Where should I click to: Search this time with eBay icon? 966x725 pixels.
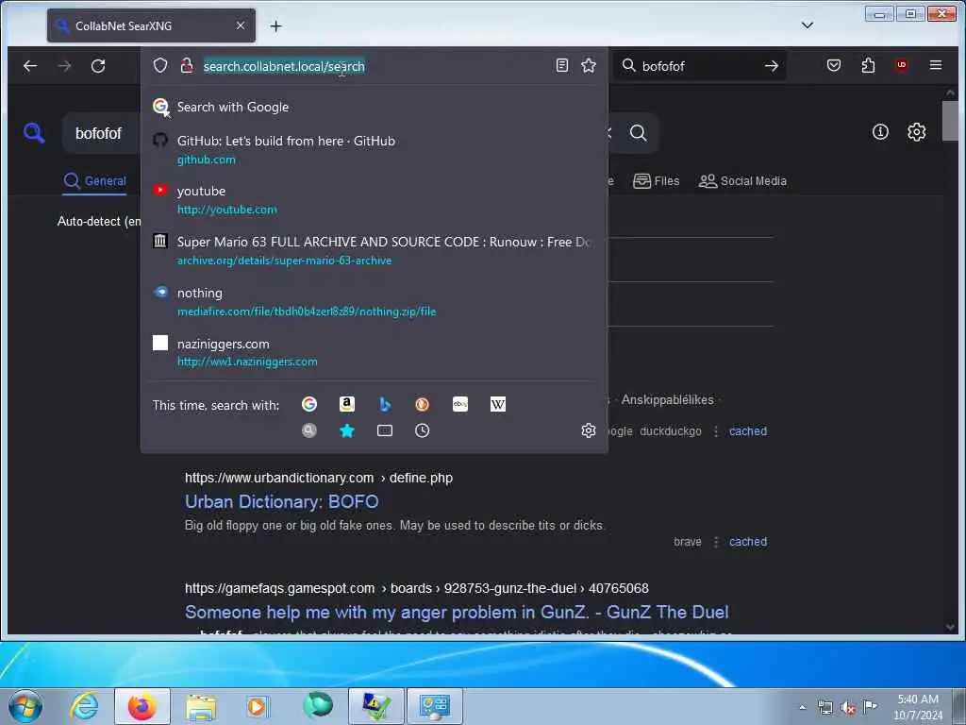coord(460,404)
